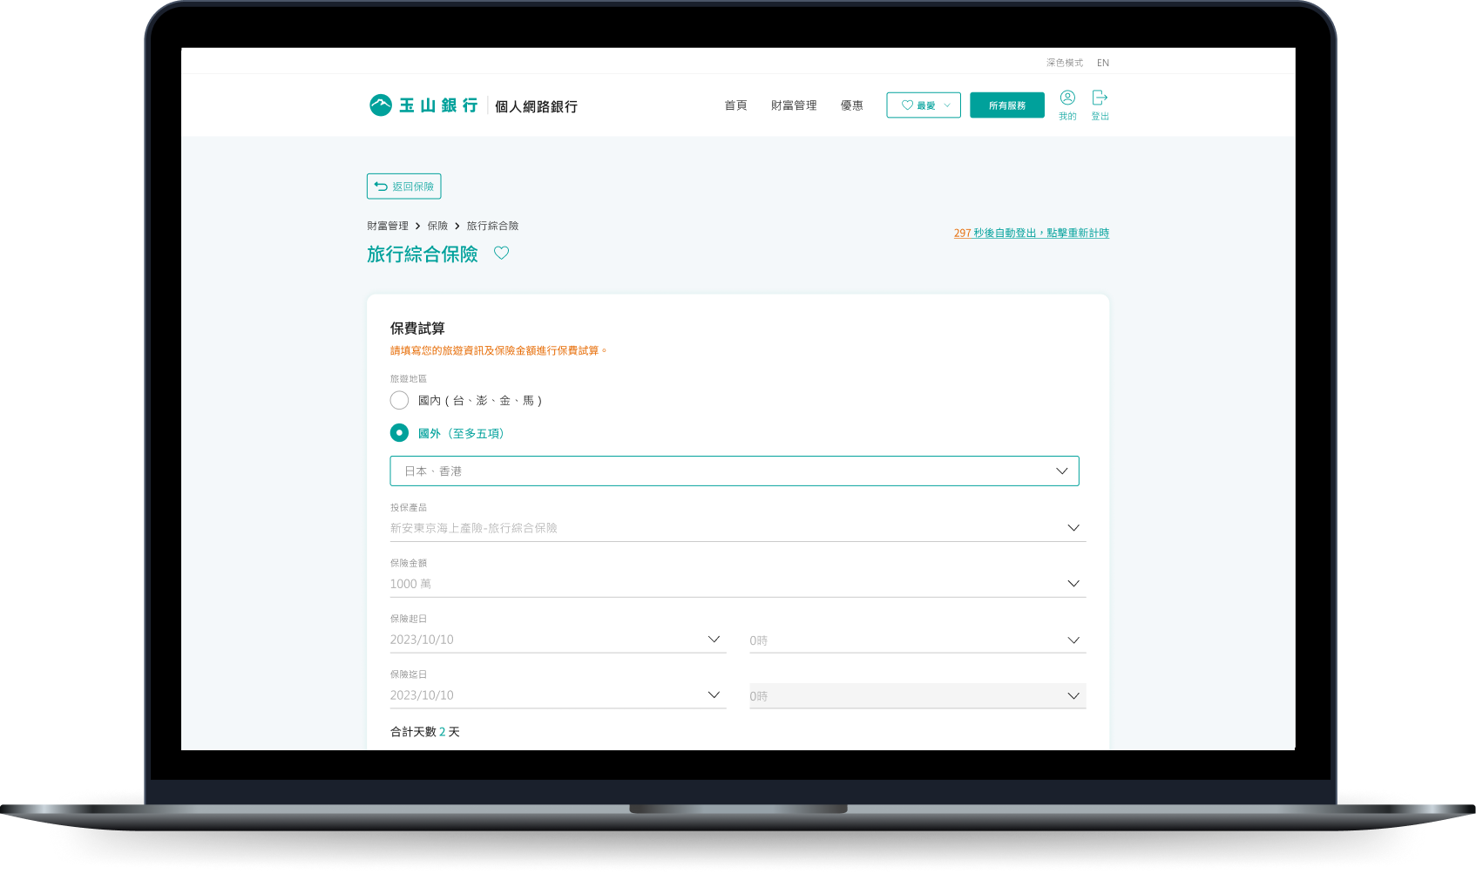The width and height of the screenshot is (1476, 874).
Task: Select the 國外 (至多五項) radio button
Action: click(399, 433)
